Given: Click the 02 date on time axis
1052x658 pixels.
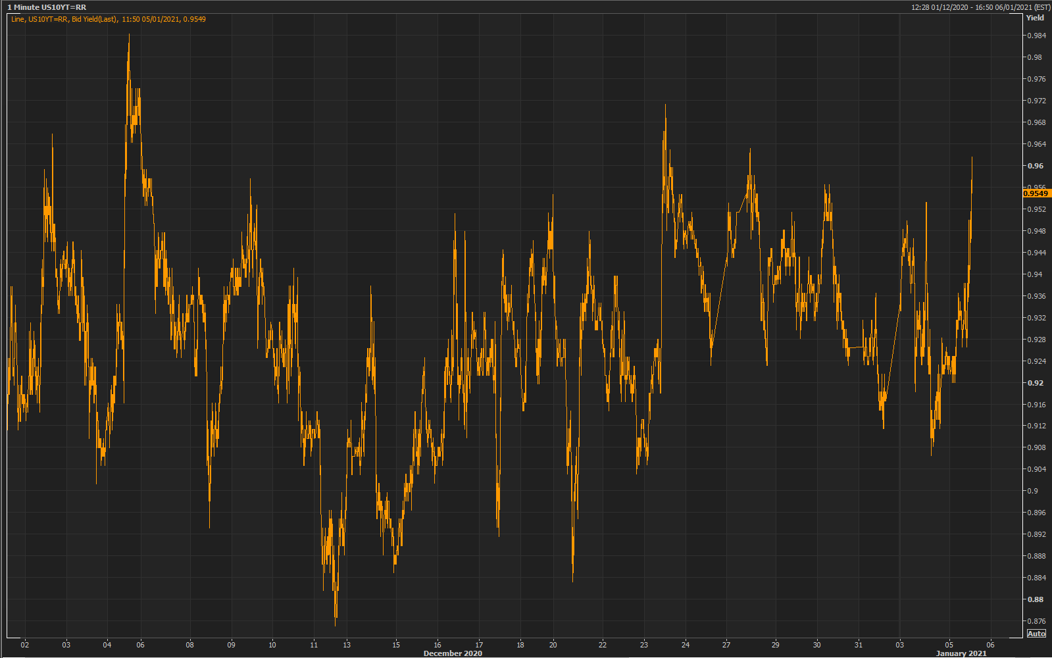Looking at the screenshot, I should tap(25, 645).
